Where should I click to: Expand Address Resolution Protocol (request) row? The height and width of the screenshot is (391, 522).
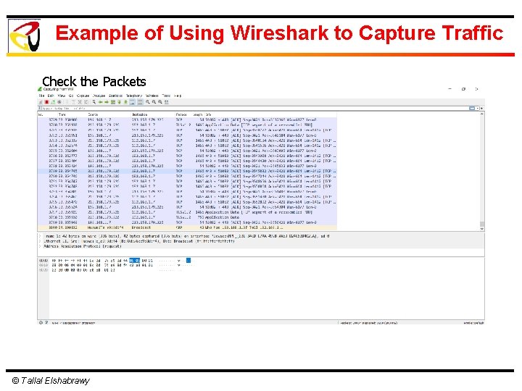click(40, 246)
